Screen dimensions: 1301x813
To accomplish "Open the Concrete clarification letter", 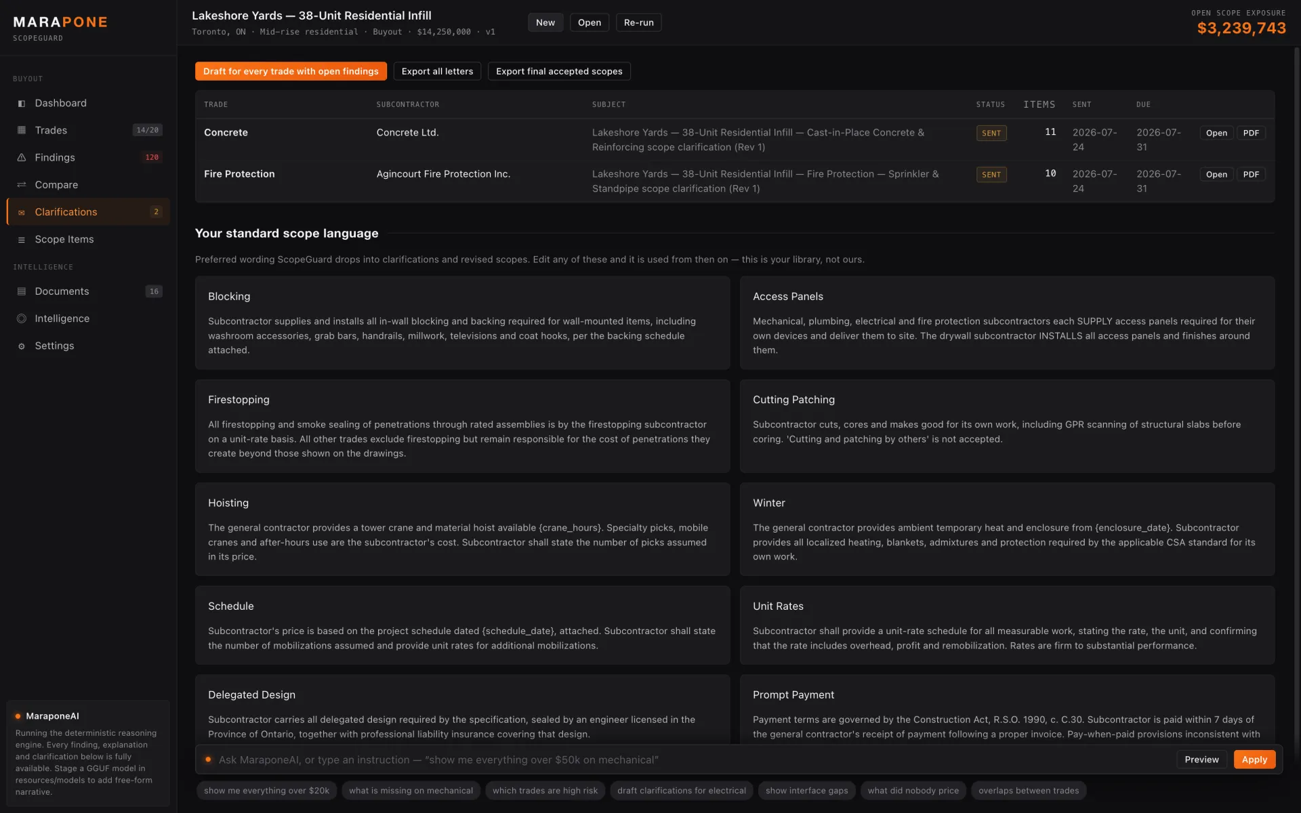I will [x=1216, y=133].
